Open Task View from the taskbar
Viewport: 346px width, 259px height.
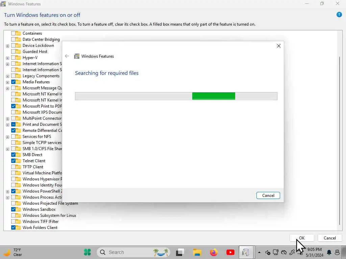pyautogui.click(x=180, y=252)
